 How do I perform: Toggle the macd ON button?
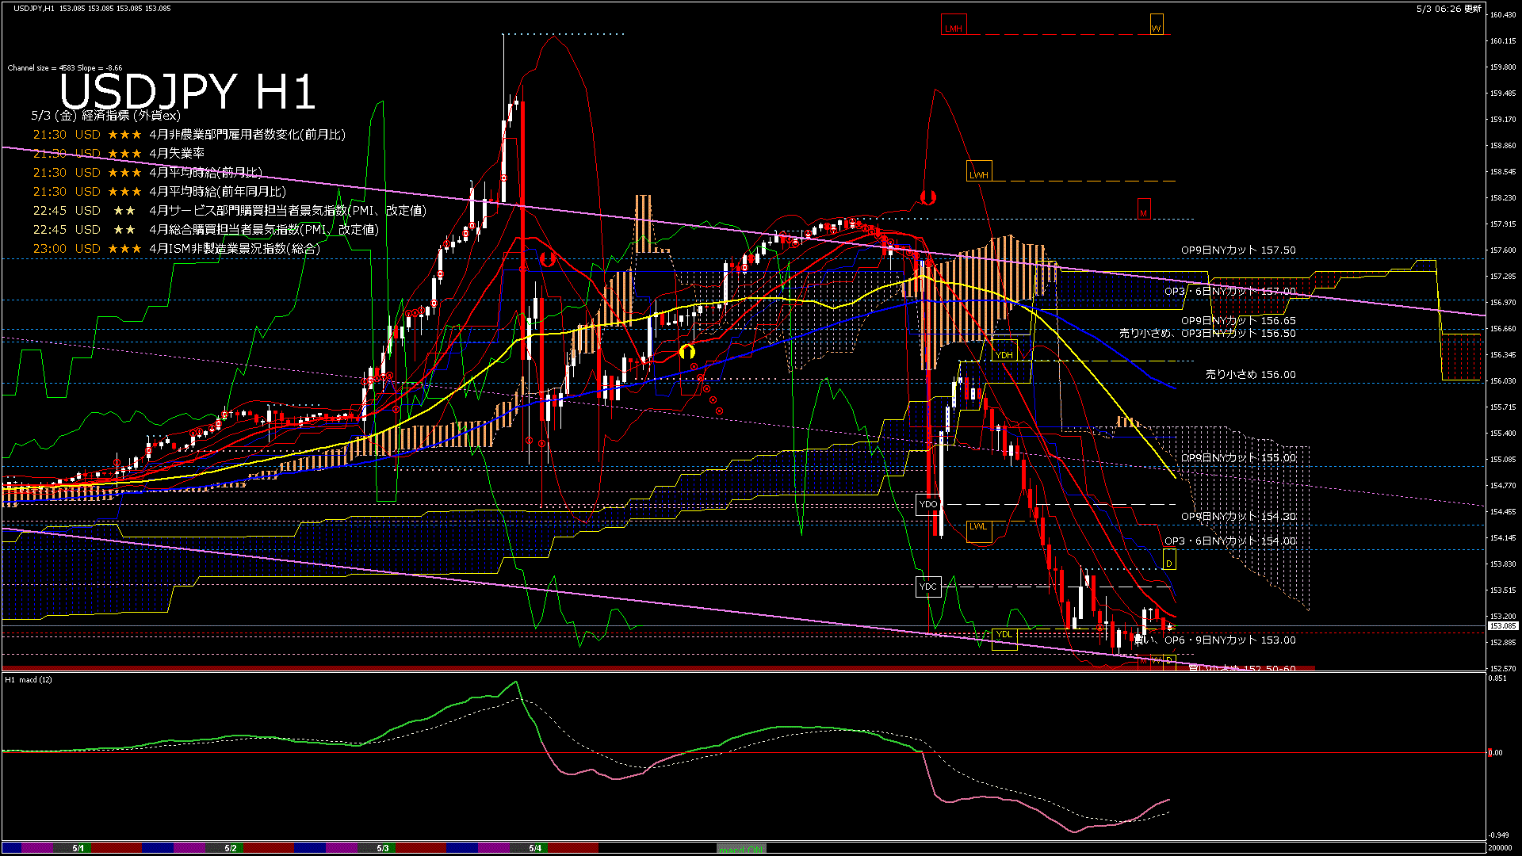point(740,848)
